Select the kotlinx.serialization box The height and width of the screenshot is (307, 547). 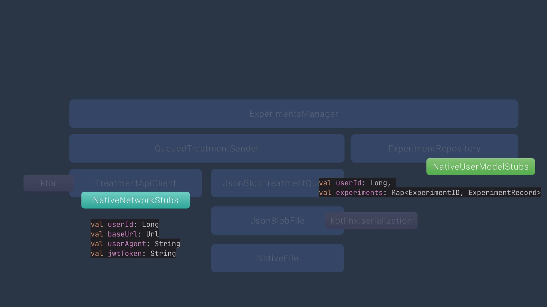(371, 221)
